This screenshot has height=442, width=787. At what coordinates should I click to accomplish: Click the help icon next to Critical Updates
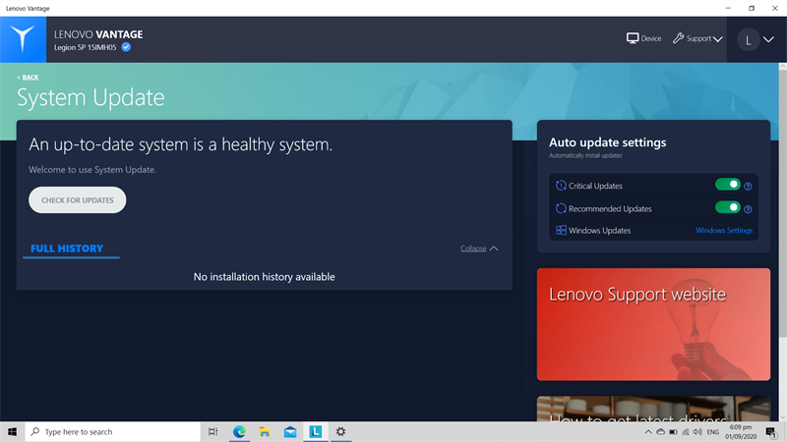[x=748, y=187]
